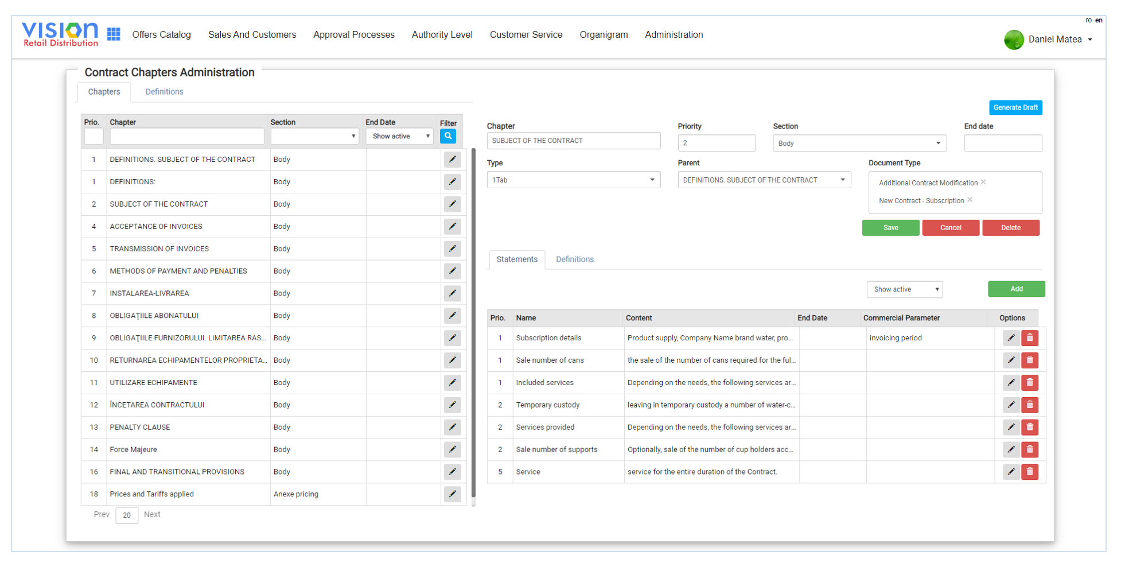Edit the FINAL AND TRANSITIONAL PROVISIONS chapter

pyautogui.click(x=453, y=472)
